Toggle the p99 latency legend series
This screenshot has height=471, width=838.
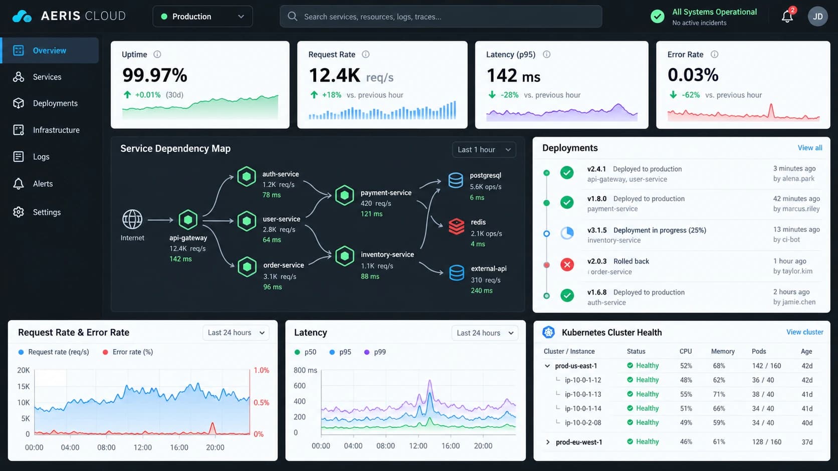pyautogui.click(x=375, y=352)
